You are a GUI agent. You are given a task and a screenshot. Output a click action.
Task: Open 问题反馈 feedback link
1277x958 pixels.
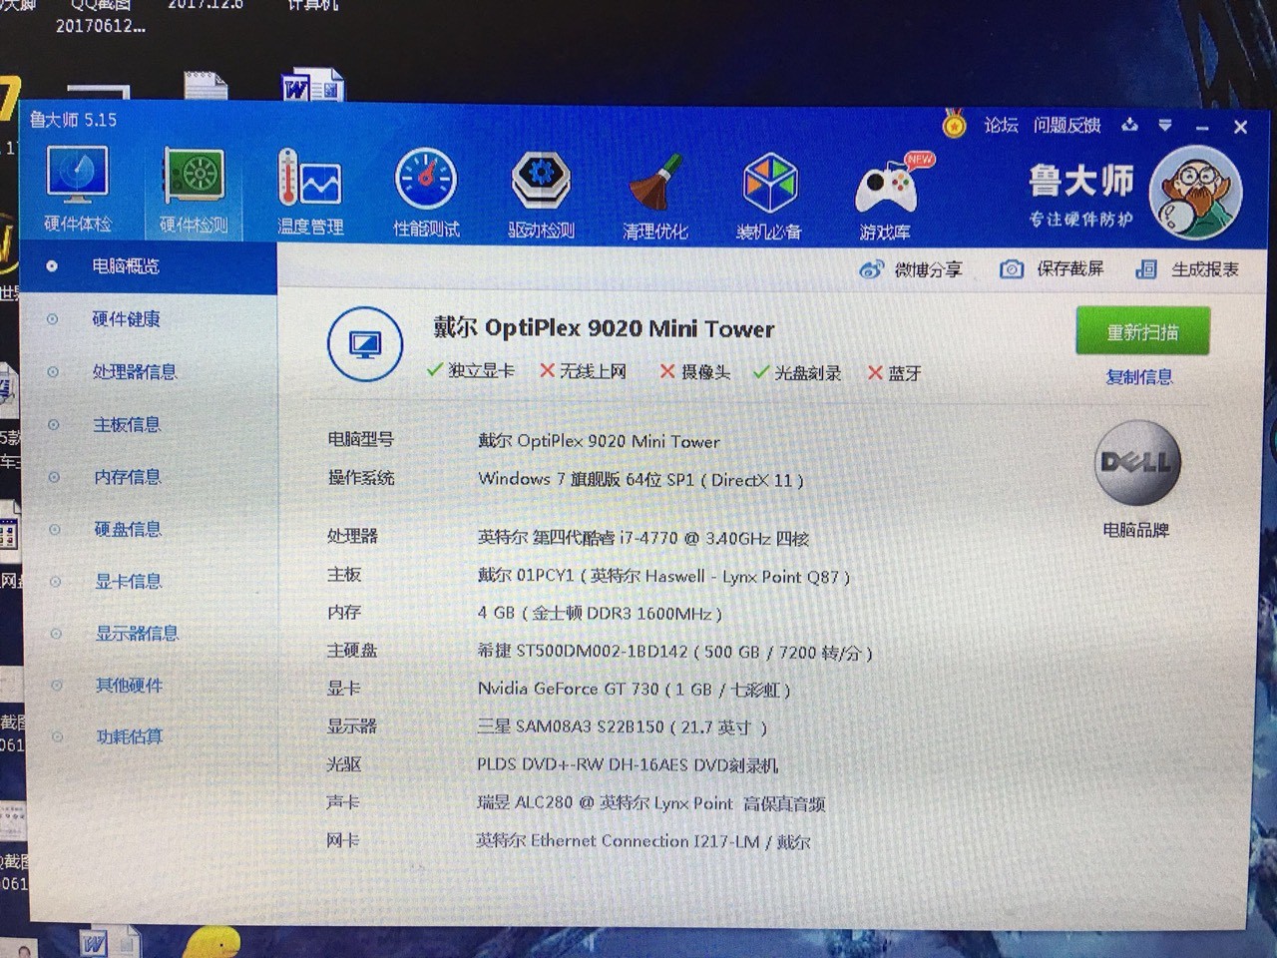[1067, 125]
